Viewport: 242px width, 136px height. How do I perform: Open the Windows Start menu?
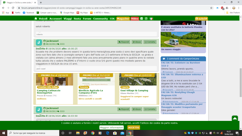(4, 133)
